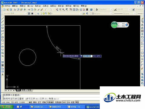
Task: Click the 开始 Start button
Action: pos(7,107)
